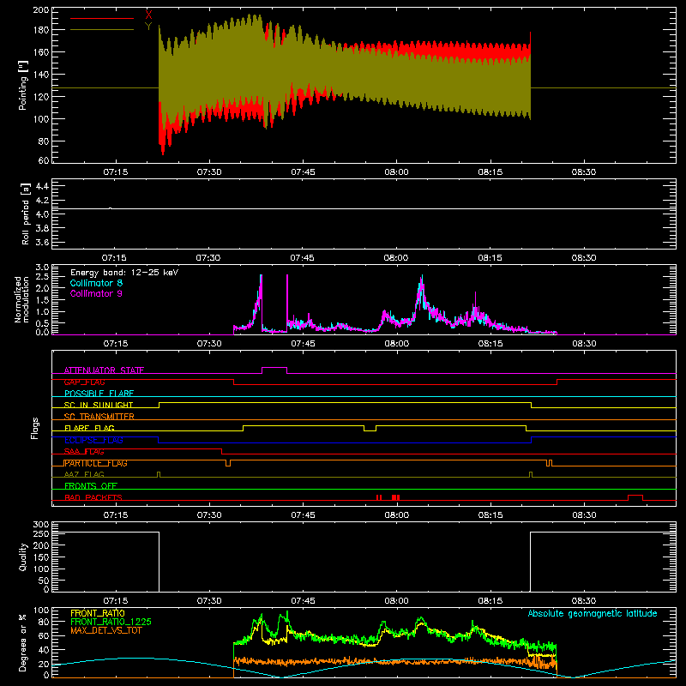This screenshot has height=686, width=686.
Task: Click the '08:15' tick under the modulation plot
Action: 490,344
